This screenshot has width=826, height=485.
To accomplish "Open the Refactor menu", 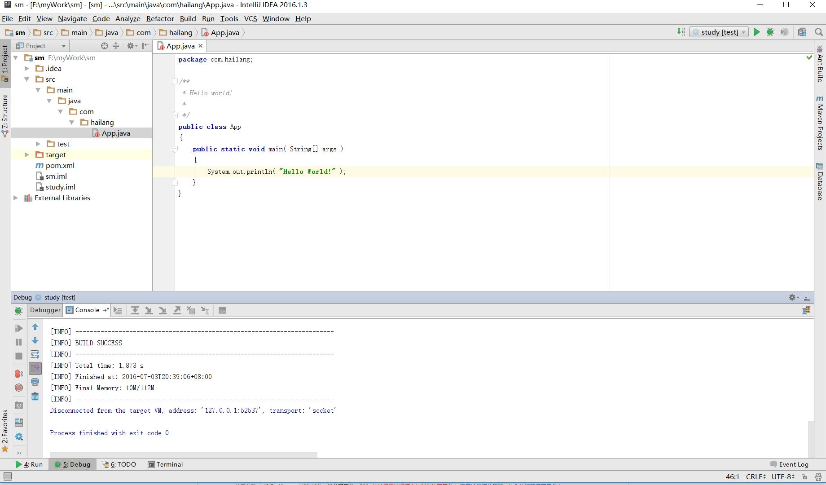I will [160, 18].
